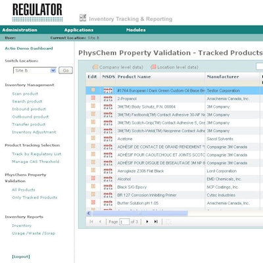Screen dimensions: 263x263
Task: Select ADHÉSIF DE CONTACT DE GRAND RENDEMENT row
Action: (x=174, y=147)
